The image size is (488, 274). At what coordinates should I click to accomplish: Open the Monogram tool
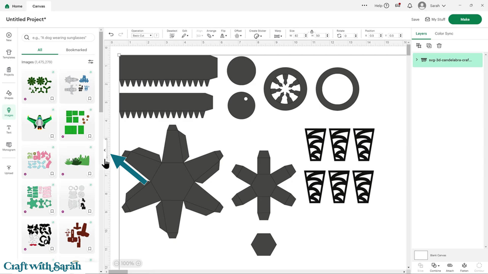click(9, 146)
